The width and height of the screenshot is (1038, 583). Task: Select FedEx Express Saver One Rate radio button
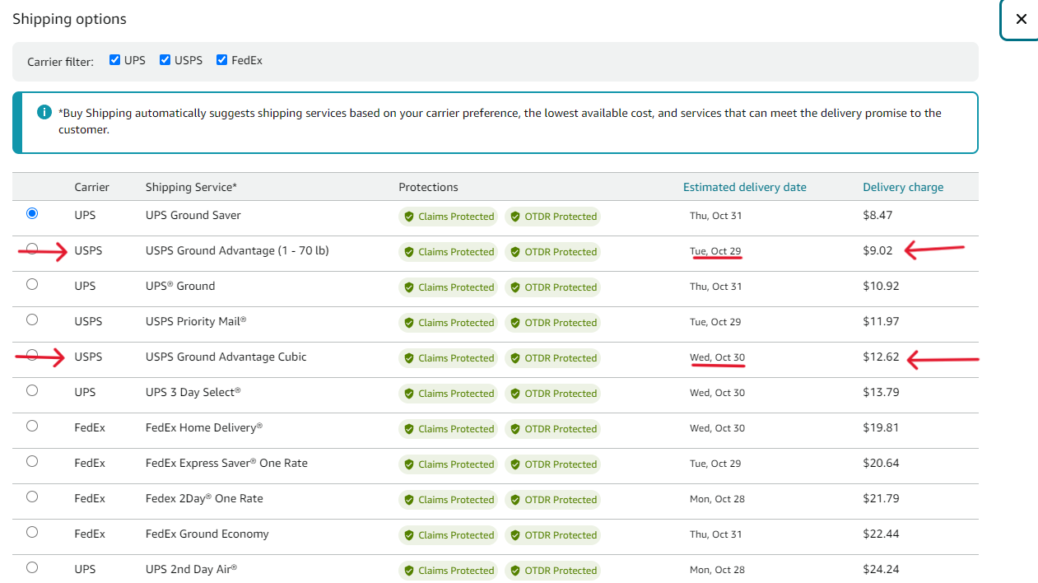pyautogui.click(x=32, y=461)
